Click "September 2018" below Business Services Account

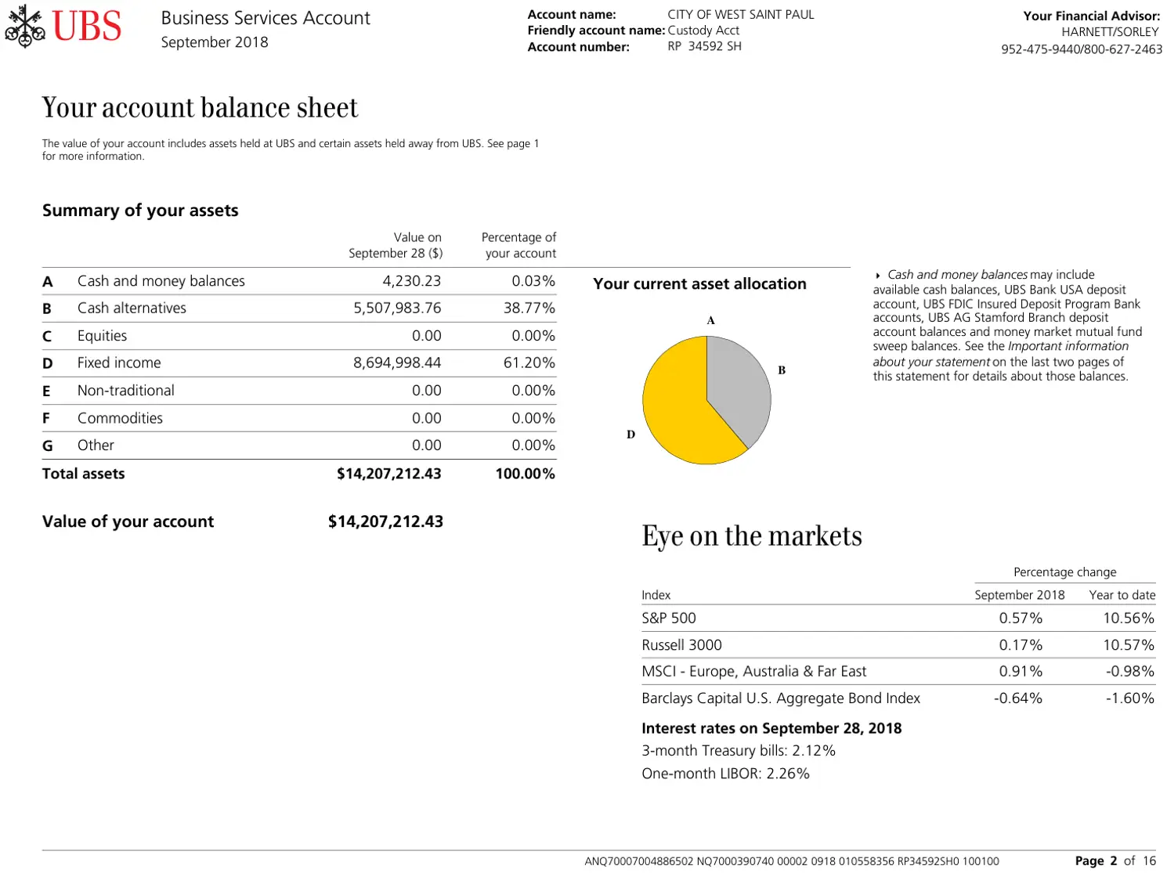pos(215,42)
